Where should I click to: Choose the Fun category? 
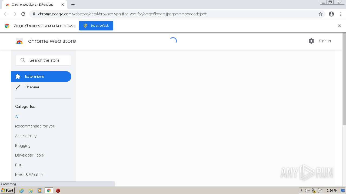[x=19, y=165]
